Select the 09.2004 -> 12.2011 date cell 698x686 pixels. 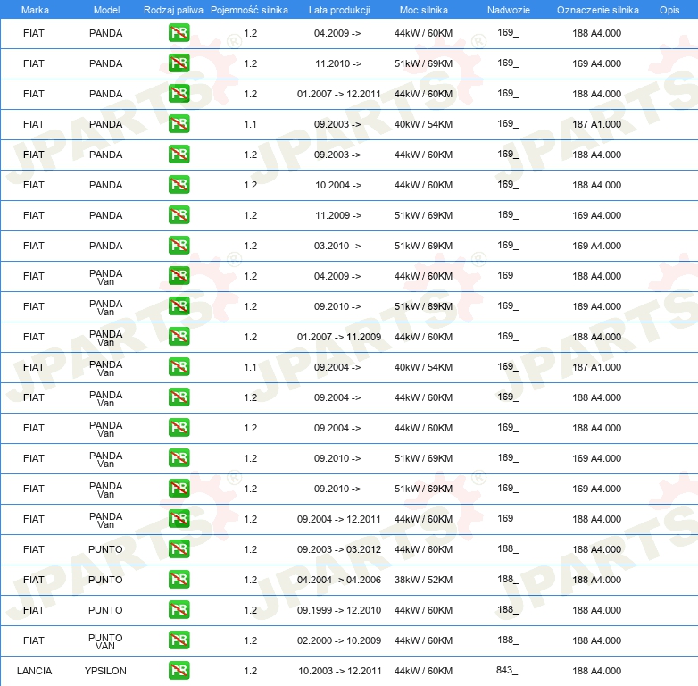coord(339,519)
